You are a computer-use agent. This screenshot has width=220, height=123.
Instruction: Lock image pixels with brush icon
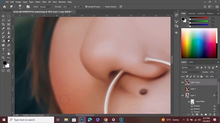pyautogui.click(x=191, y=77)
